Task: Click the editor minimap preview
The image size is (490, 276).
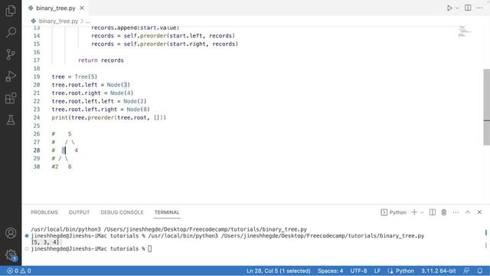Action: tap(465, 31)
